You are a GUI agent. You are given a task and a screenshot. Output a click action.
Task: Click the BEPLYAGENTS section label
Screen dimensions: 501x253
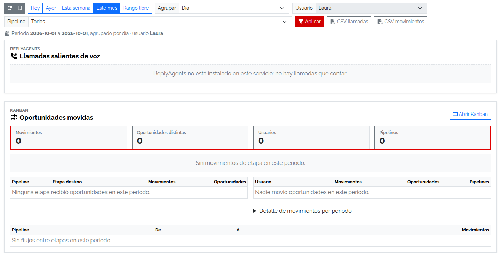[x=25, y=49]
